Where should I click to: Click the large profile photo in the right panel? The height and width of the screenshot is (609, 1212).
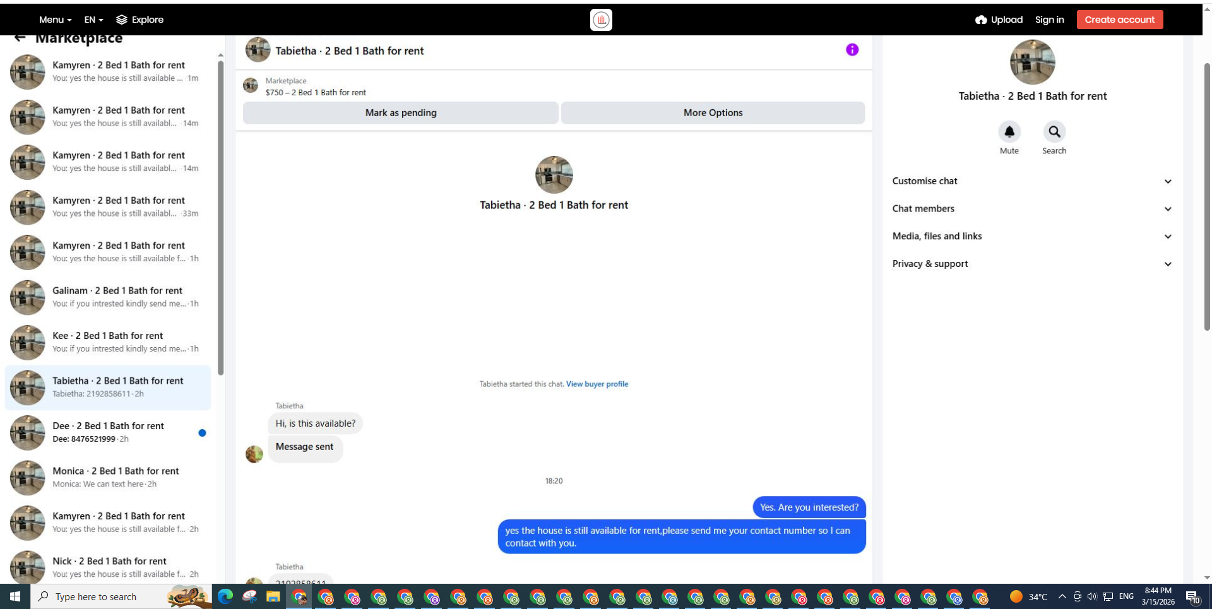(1033, 62)
